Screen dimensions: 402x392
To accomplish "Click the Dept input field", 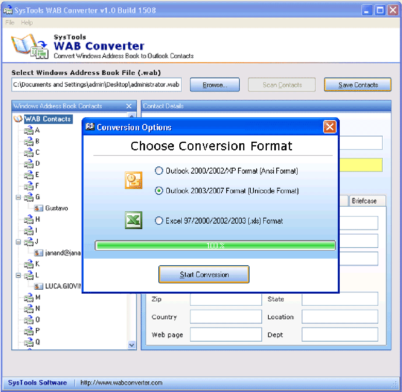I will (340, 335).
